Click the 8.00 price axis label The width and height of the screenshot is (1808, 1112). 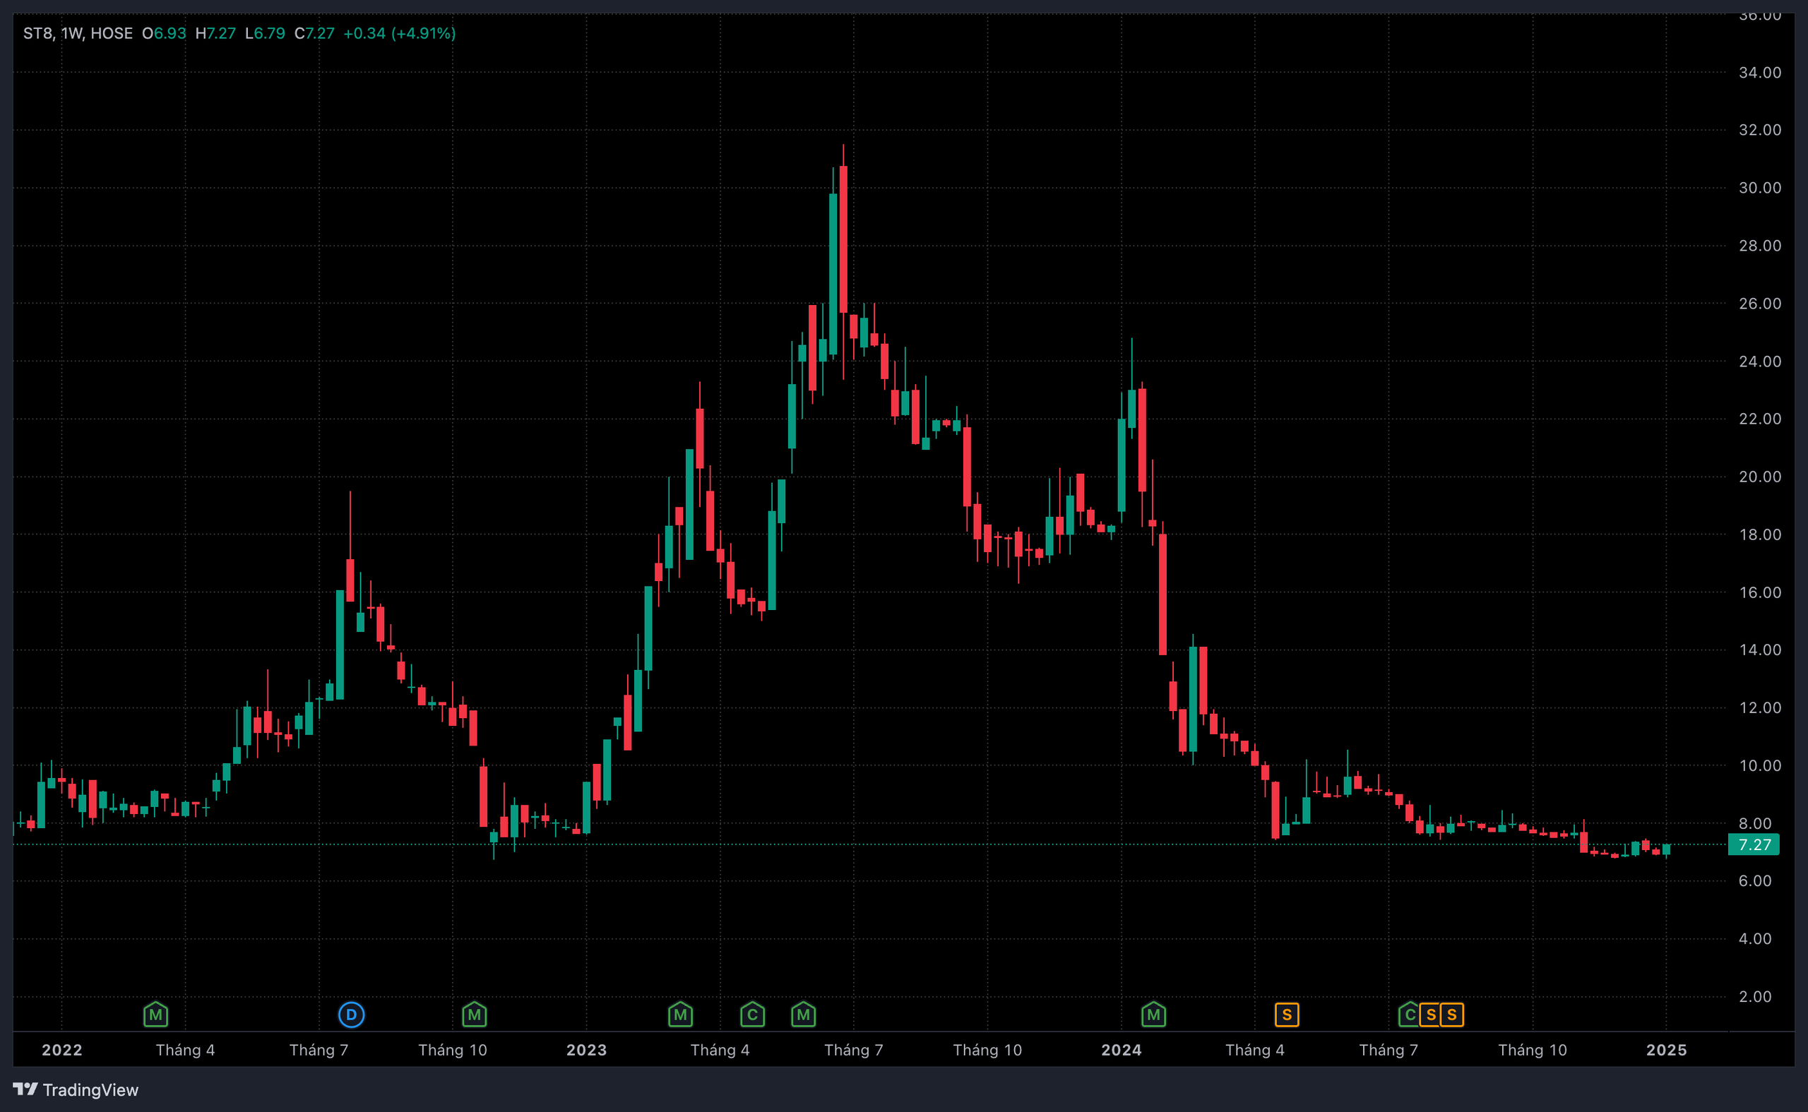(x=1754, y=823)
